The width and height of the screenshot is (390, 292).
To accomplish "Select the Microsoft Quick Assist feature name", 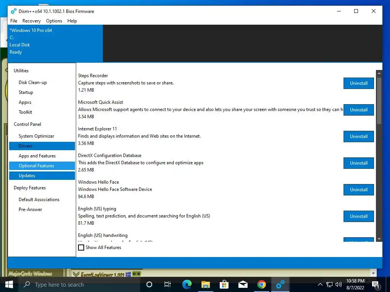I will pos(101,102).
